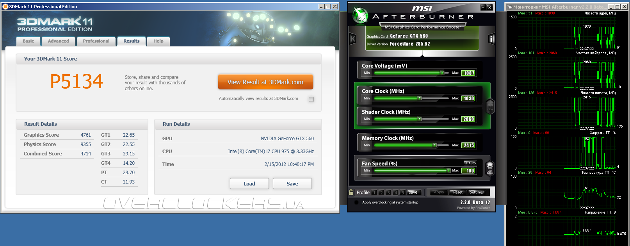Viewport: 630px width, 246px height.
Task: Click the run time 2/15/2012 10:40:17 PM
Action: click(289, 164)
